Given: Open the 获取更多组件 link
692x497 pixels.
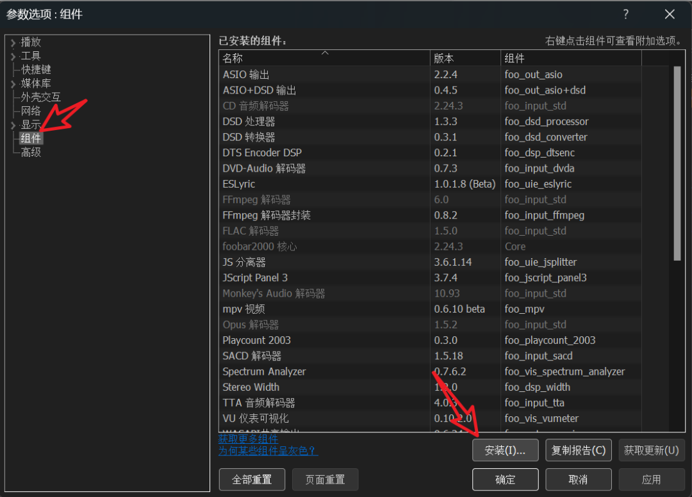Looking at the screenshot, I should click(249, 439).
